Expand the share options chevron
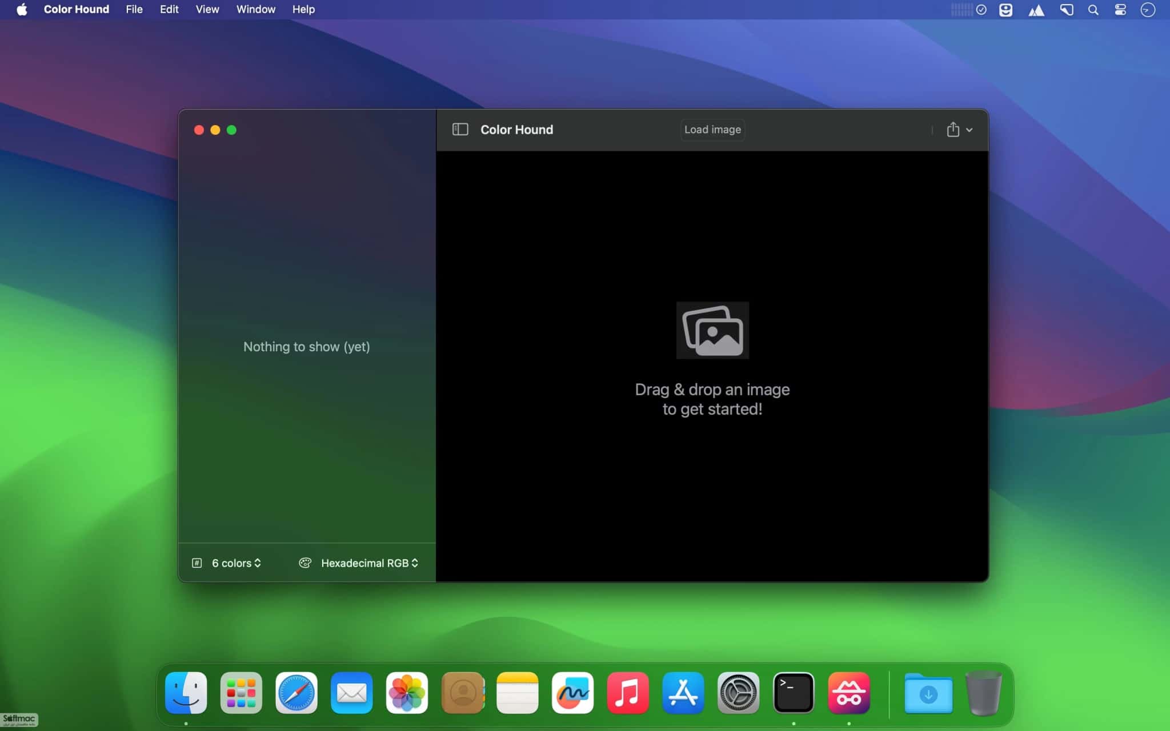The image size is (1170, 731). click(969, 130)
